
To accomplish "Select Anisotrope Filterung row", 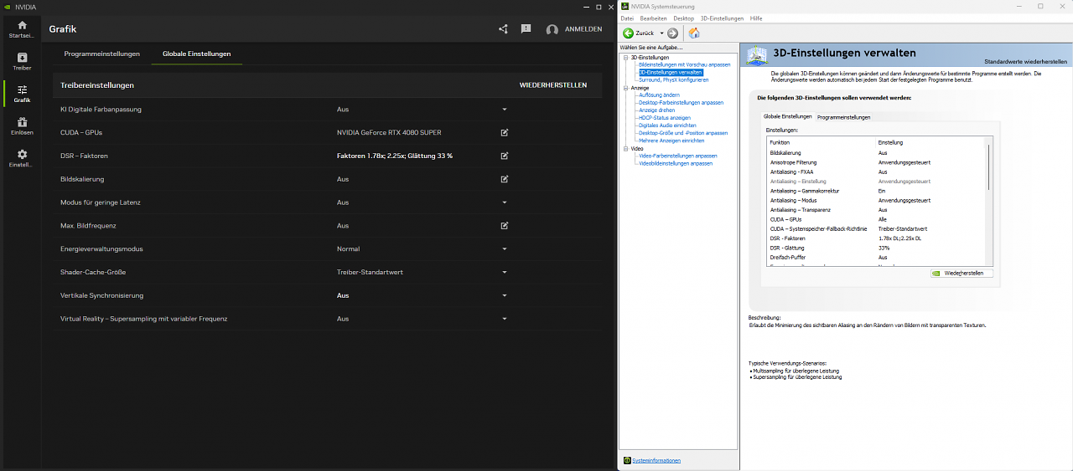I will click(x=877, y=162).
